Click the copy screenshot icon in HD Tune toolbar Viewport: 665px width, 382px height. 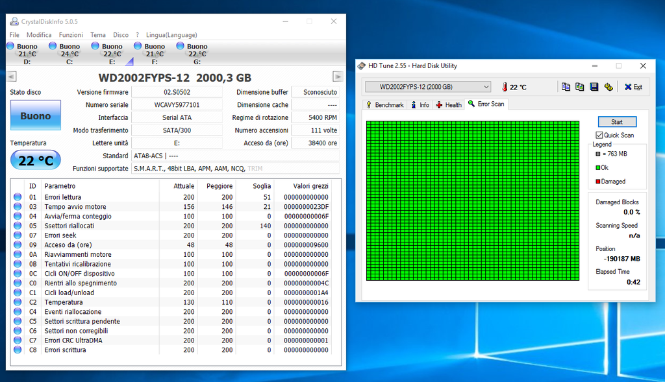point(579,87)
